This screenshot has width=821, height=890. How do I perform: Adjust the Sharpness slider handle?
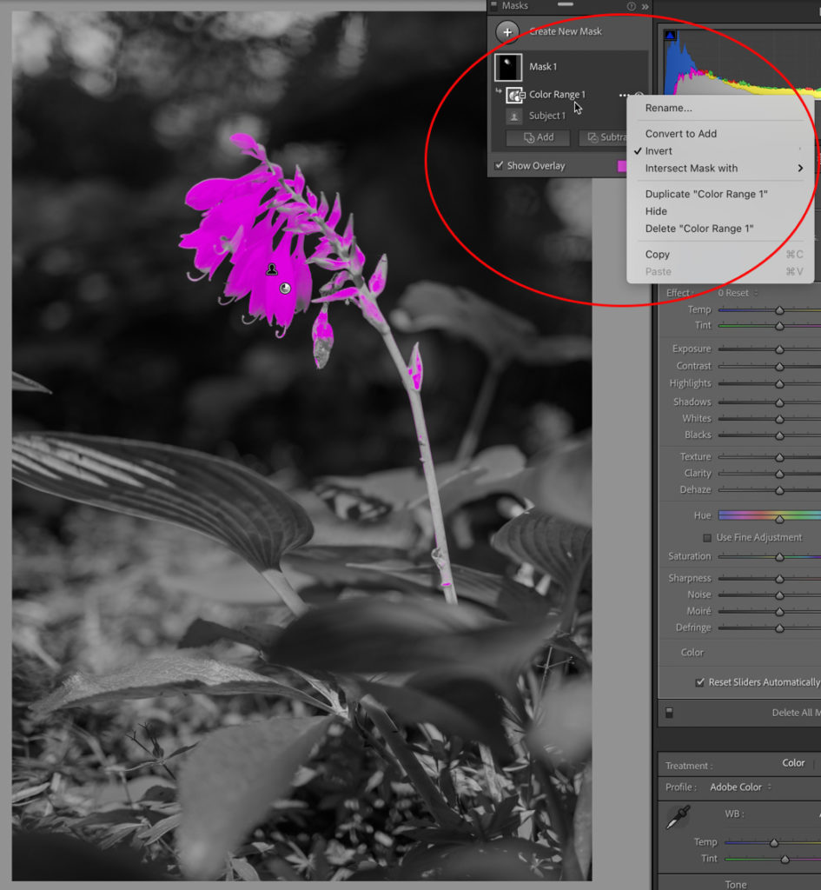(x=779, y=579)
